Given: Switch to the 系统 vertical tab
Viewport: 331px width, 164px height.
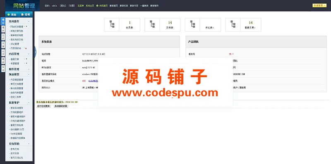Looking at the screenshot, I should [x=3, y=69].
